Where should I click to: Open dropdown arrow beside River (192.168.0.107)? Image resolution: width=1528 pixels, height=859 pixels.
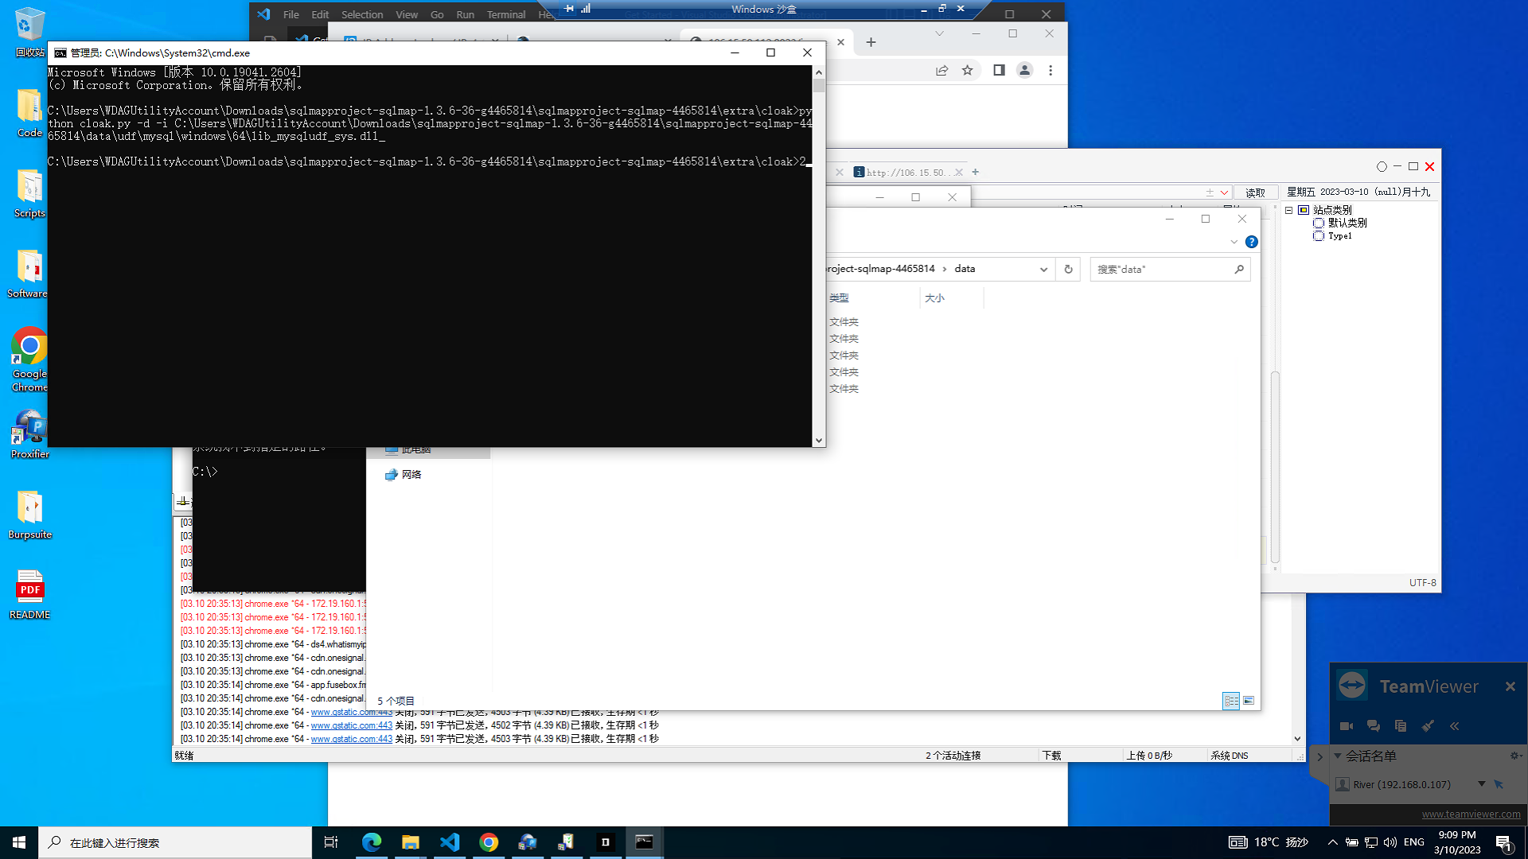click(x=1482, y=784)
